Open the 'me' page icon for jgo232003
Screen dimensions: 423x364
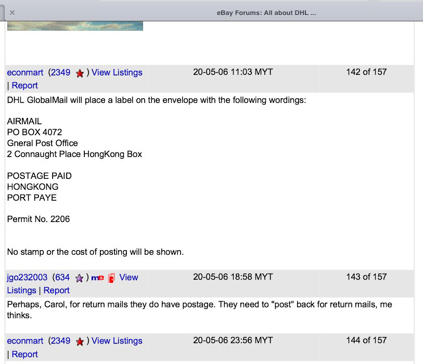pos(97,278)
